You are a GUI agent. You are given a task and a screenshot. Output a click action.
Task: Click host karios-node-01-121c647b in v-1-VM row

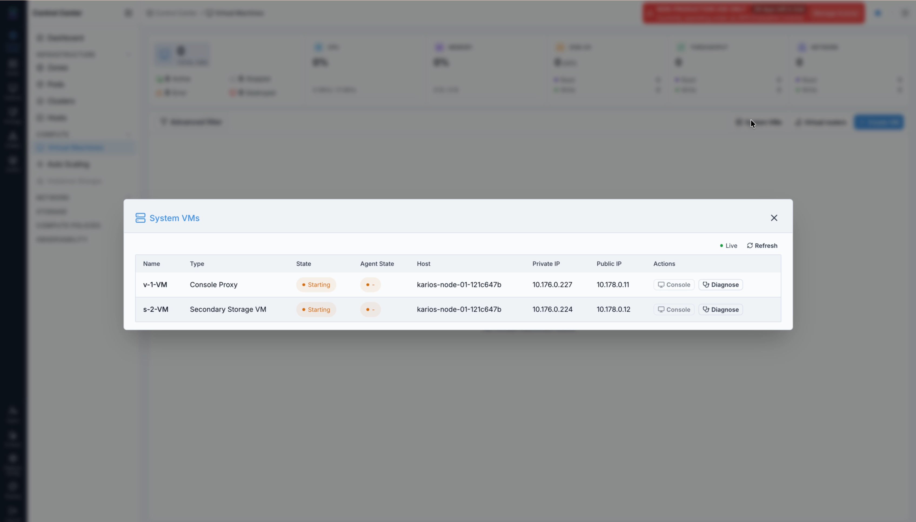459,285
